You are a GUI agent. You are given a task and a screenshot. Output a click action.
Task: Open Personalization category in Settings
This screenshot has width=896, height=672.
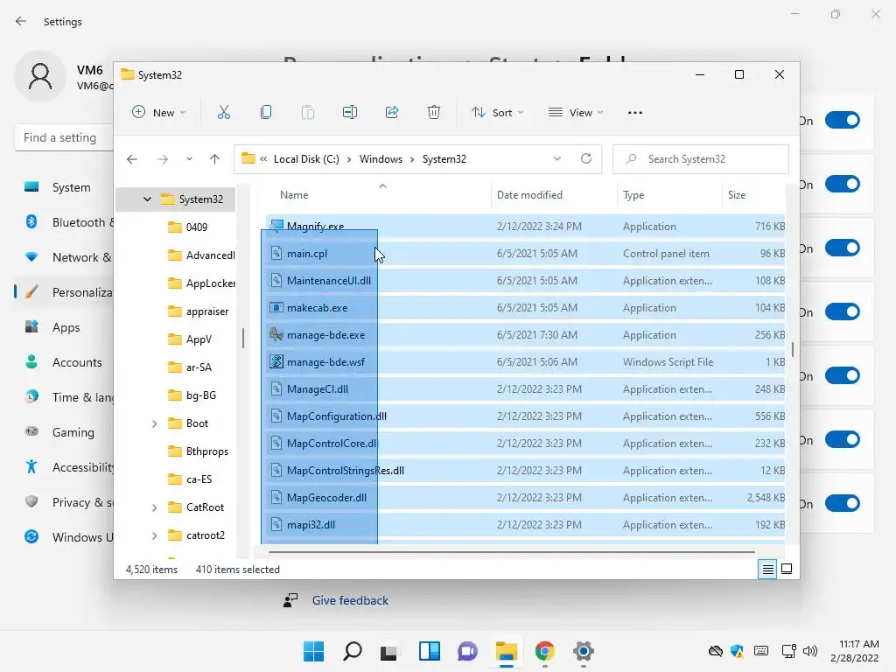click(x=64, y=292)
